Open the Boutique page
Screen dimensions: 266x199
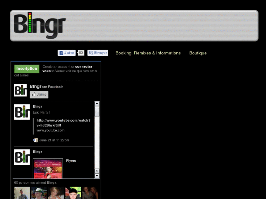198,53
